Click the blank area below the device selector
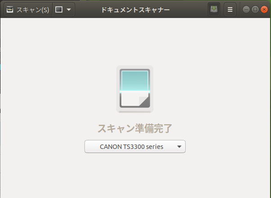This screenshot has width=271, height=198. click(x=135, y=175)
